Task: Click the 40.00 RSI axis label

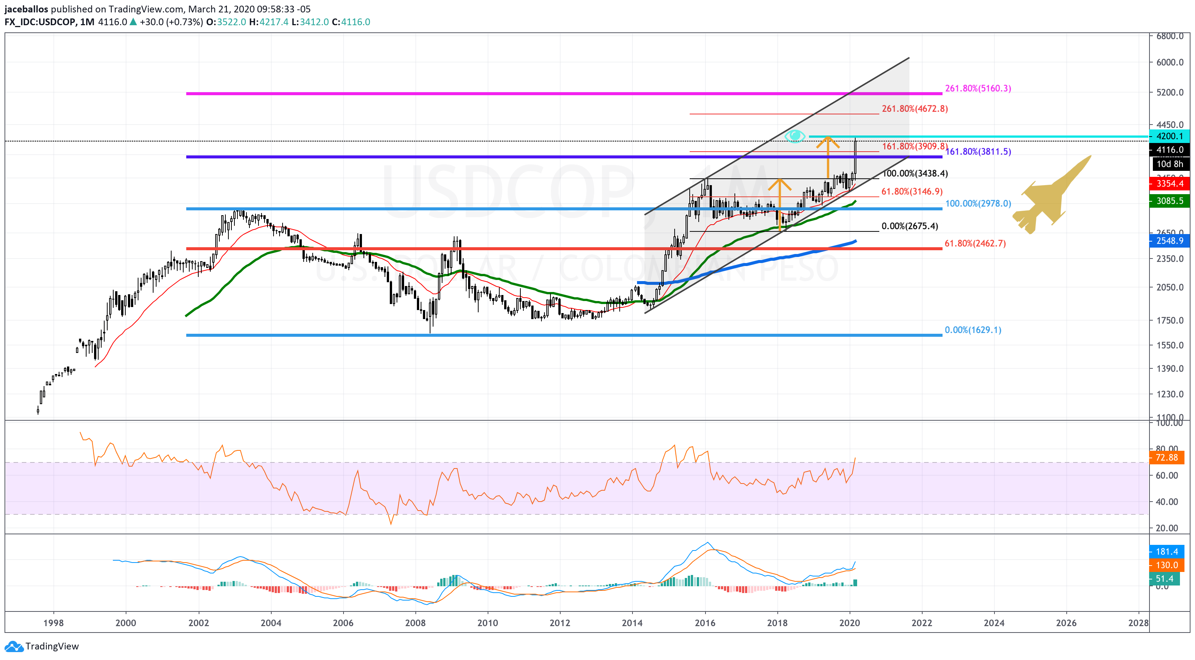Action: pyautogui.click(x=1167, y=501)
